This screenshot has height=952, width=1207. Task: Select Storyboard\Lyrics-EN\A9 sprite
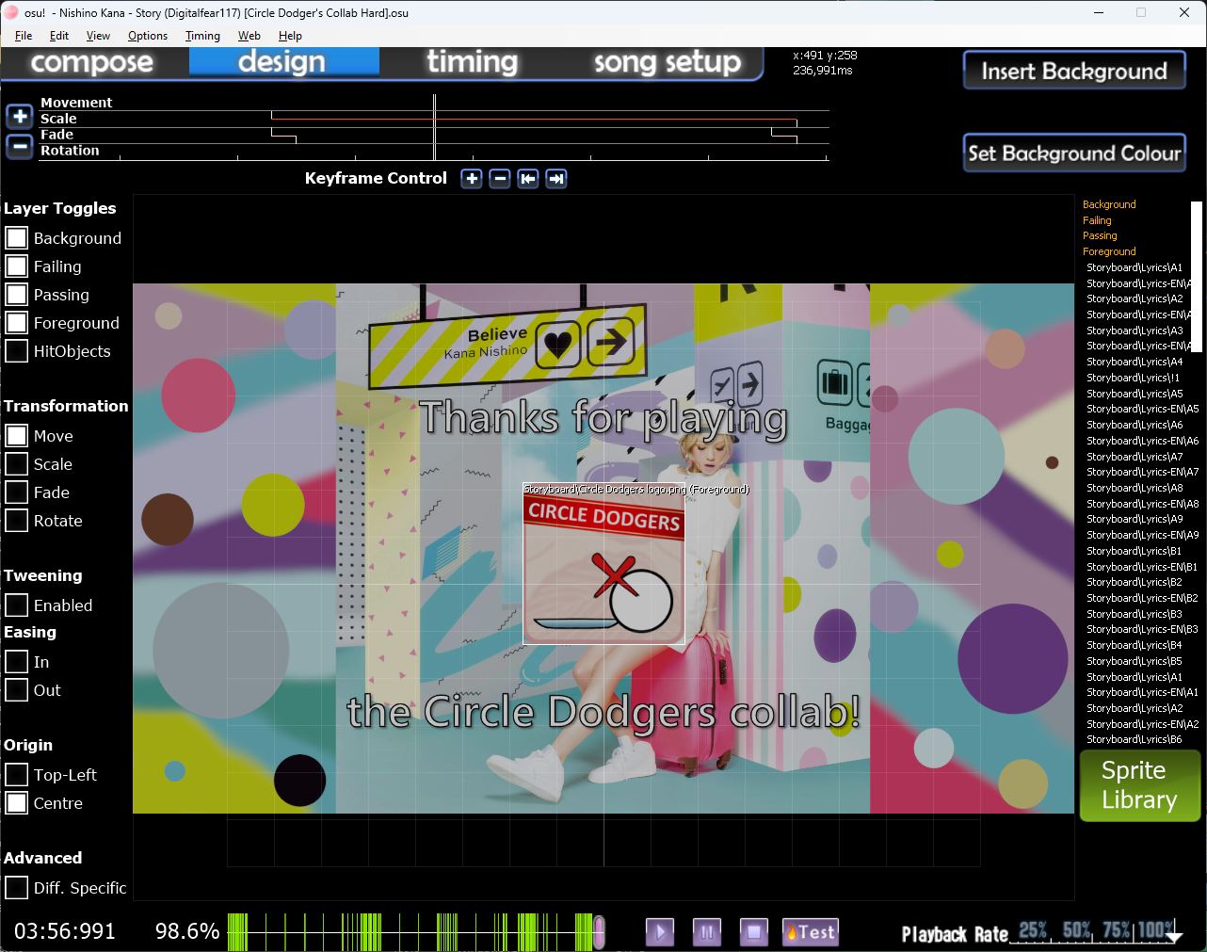coord(1142,535)
